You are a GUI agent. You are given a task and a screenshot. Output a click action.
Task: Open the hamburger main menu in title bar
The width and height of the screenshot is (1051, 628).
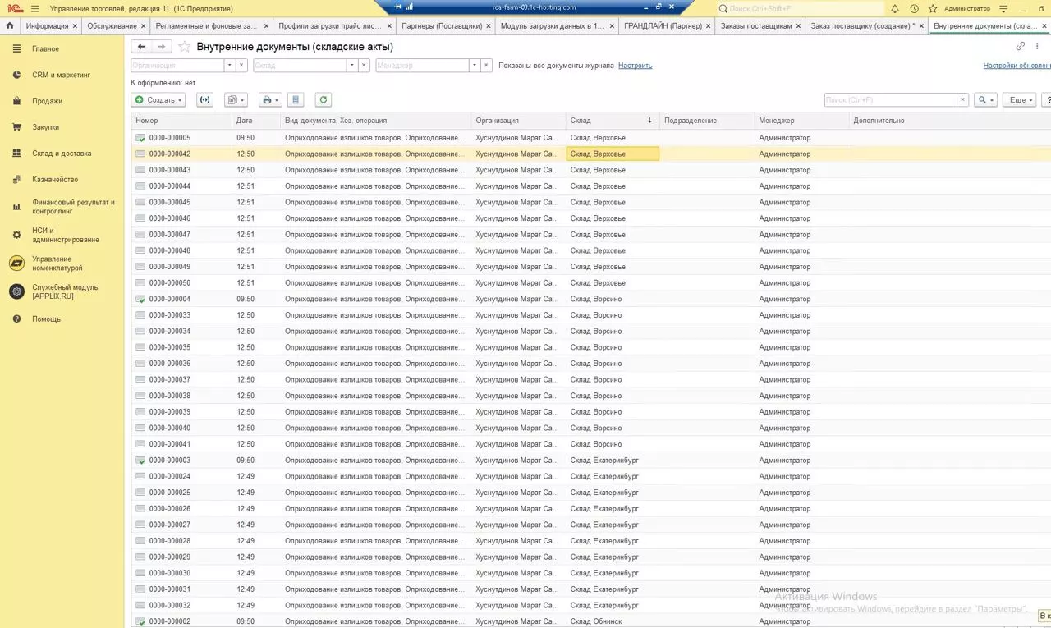point(35,8)
